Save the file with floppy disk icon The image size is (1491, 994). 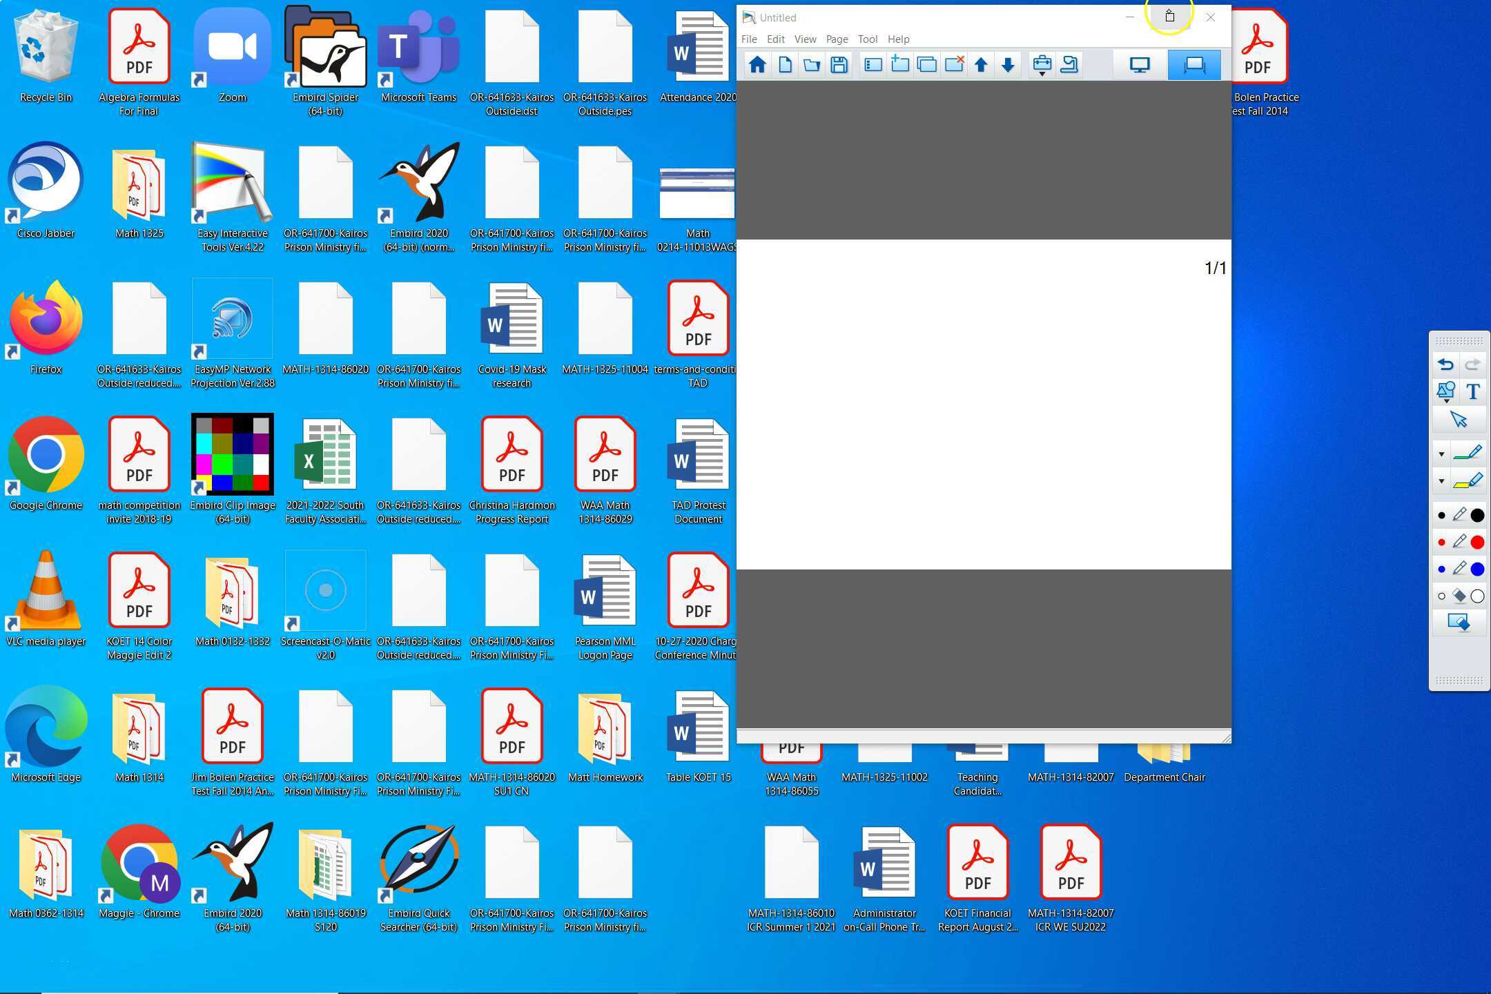(x=839, y=65)
